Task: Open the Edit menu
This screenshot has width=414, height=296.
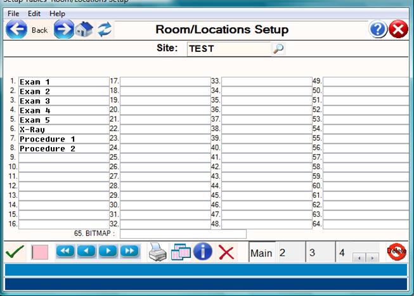Action: pyautogui.click(x=34, y=13)
